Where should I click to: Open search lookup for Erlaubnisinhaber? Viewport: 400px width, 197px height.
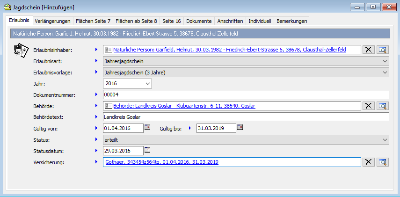click(383, 50)
